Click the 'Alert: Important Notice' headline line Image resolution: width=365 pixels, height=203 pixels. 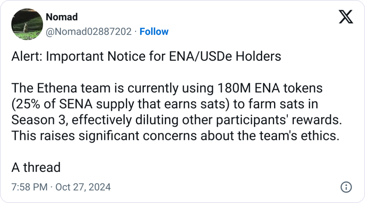pyautogui.click(x=146, y=56)
